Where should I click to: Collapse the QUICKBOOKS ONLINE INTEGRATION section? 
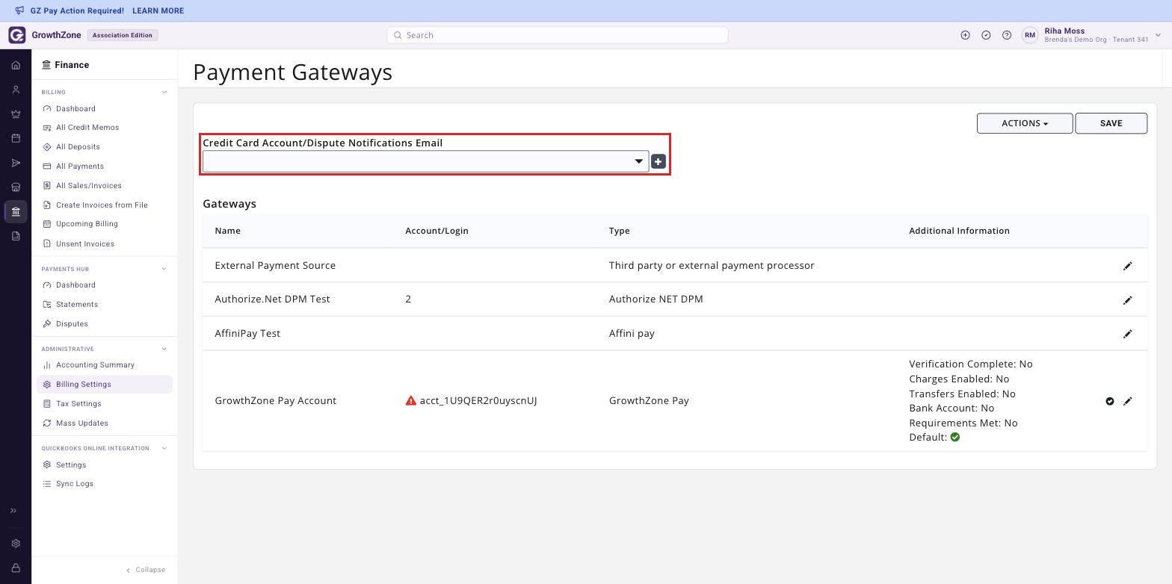pyautogui.click(x=164, y=448)
